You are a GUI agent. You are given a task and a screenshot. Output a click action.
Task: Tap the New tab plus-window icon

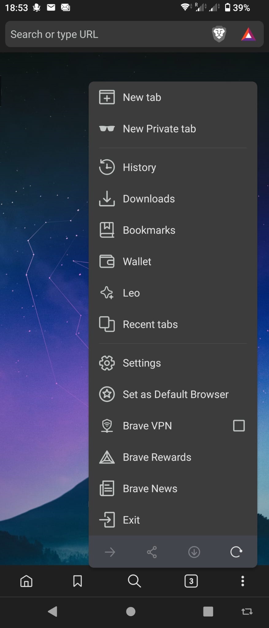pos(107,97)
